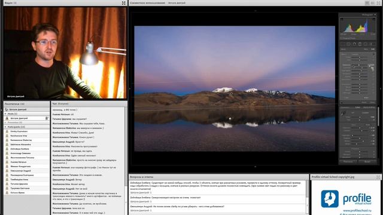Click the chat pod vertical scrollbar
Screen dimensions: 383x215
[x=126, y=161]
